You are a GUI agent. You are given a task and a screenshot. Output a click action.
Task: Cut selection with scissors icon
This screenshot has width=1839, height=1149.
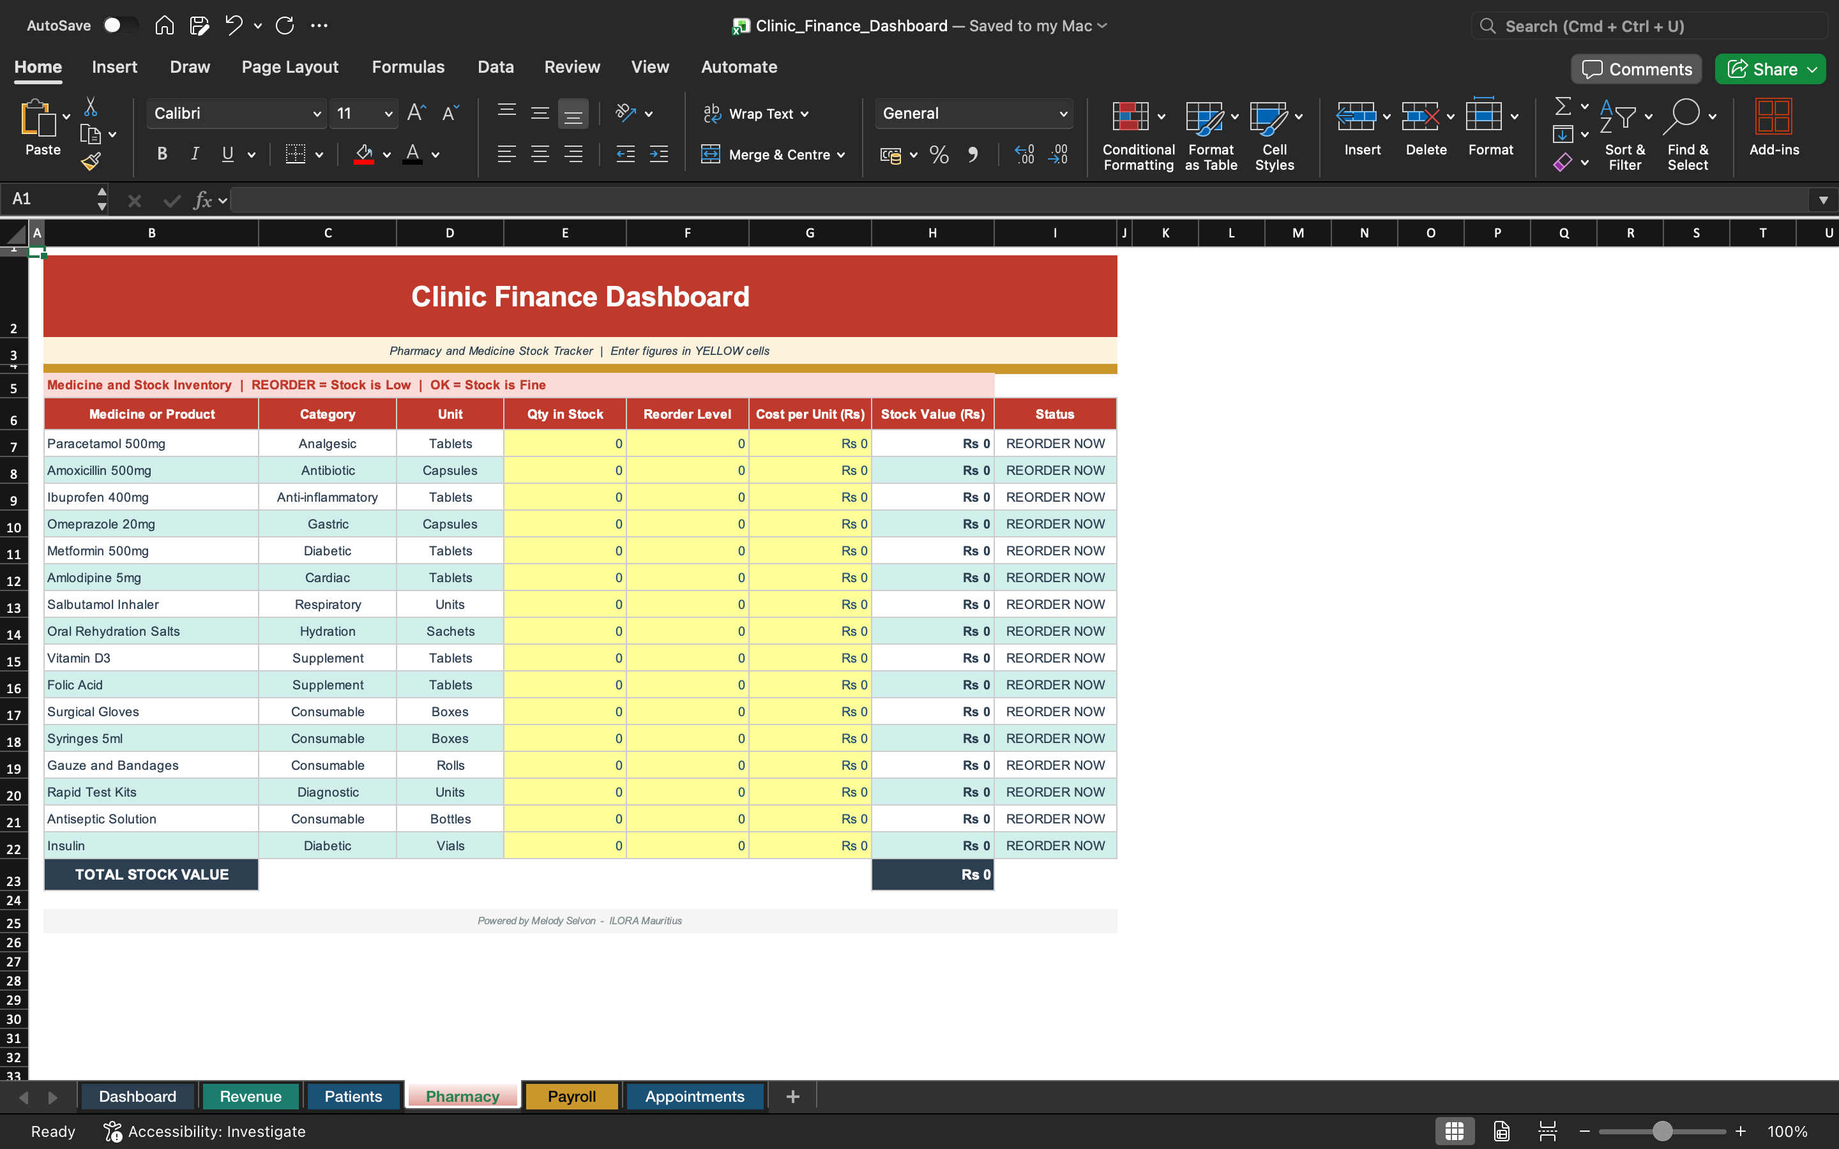coord(91,107)
